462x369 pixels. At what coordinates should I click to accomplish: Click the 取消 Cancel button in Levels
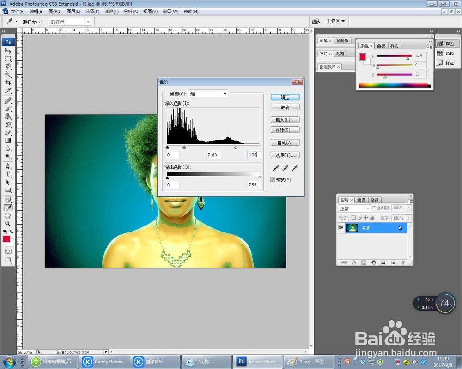[285, 107]
